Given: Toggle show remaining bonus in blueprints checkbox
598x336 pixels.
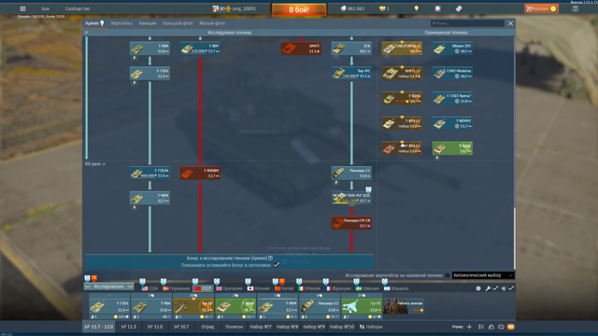Looking at the screenshot, I should 277,265.
